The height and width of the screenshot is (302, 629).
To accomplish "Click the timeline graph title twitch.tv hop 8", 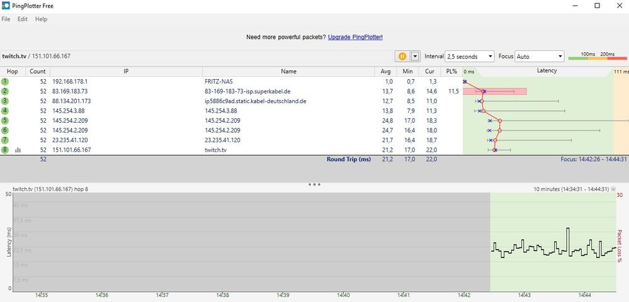I will (x=50, y=189).
